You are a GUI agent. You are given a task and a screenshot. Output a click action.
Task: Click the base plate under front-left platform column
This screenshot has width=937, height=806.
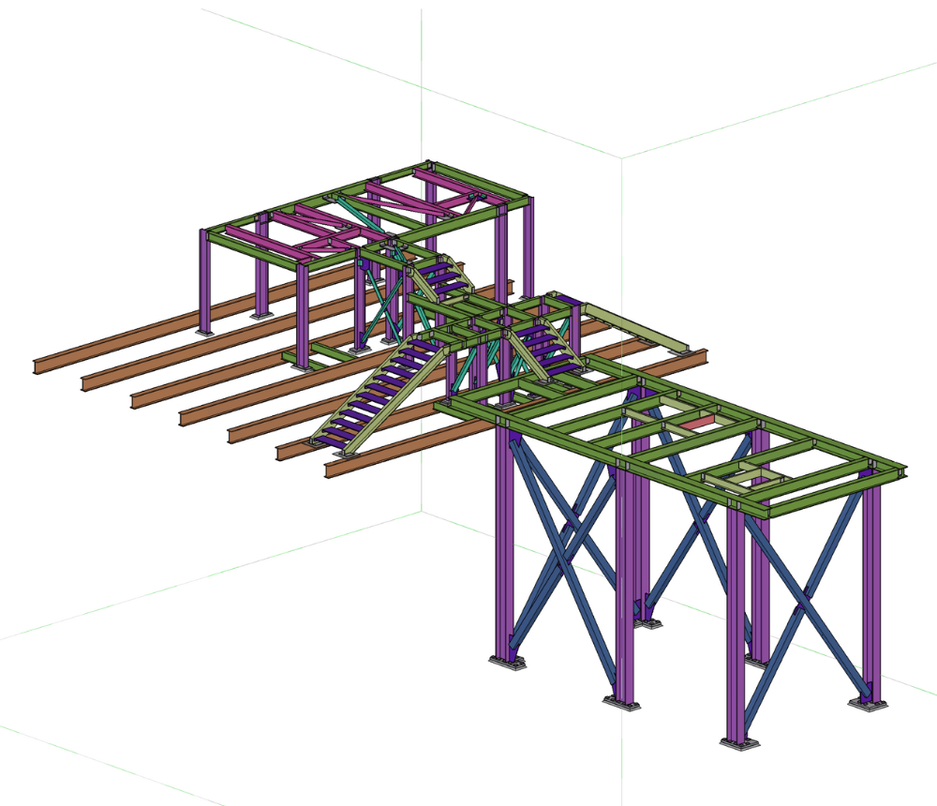click(x=508, y=664)
